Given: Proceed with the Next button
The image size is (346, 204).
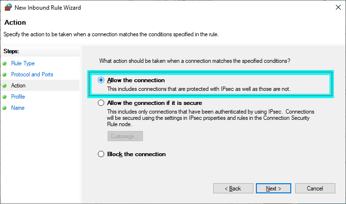Looking at the screenshot, I should point(273,188).
